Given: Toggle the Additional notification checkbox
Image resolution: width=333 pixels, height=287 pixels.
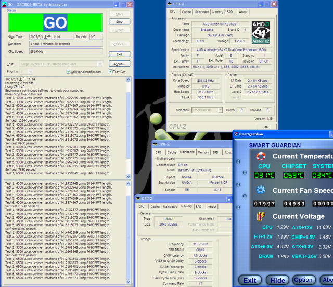Looking at the screenshot, I should pos(68,72).
